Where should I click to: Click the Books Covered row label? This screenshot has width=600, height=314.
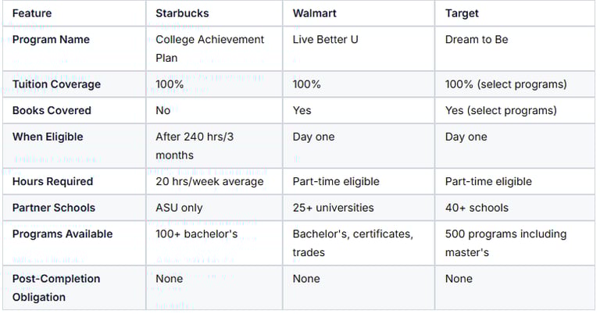52,111
